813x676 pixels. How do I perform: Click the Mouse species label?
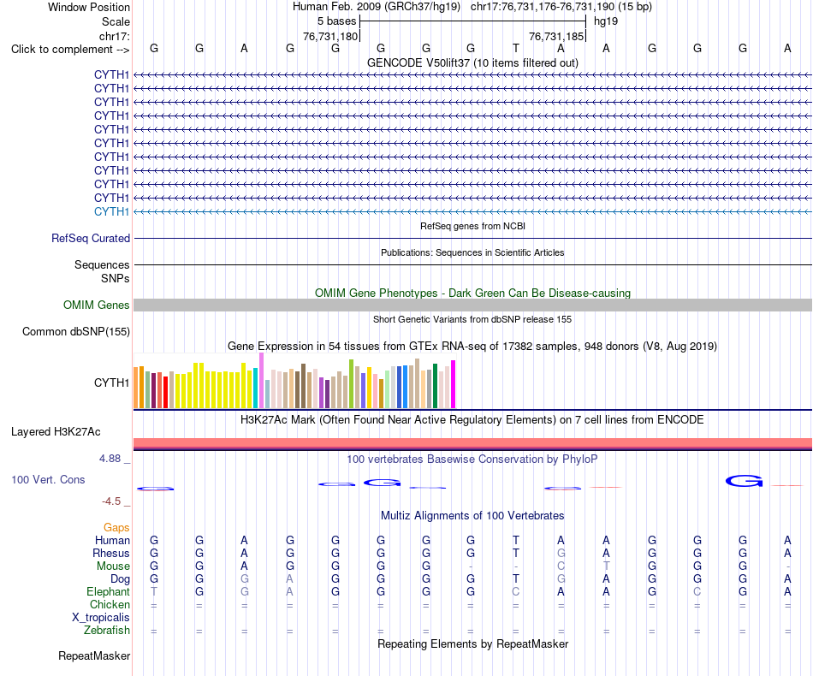(x=113, y=566)
